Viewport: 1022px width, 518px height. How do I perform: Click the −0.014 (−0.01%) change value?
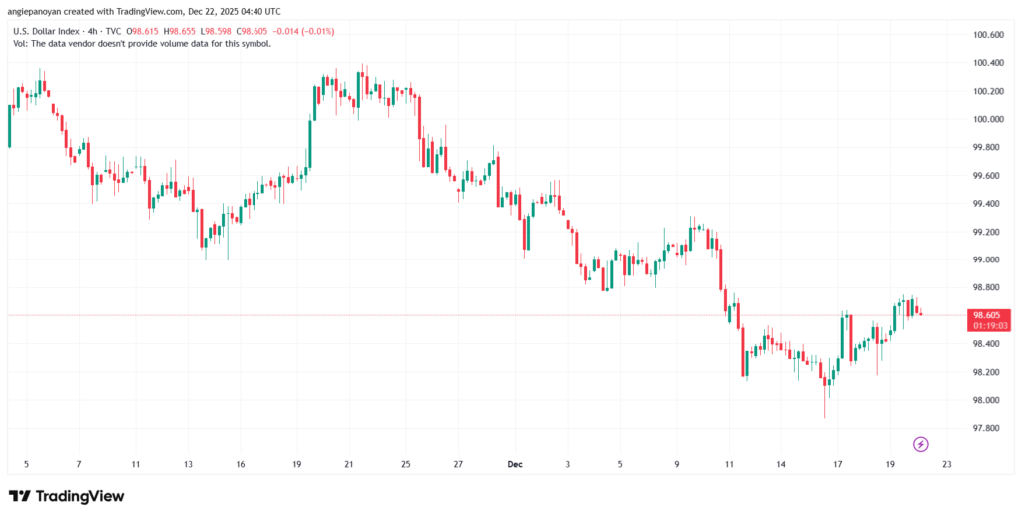pos(306,31)
